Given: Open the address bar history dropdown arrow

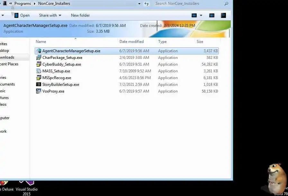Looking at the screenshot, I should pyautogui.click(x=139, y=4).
